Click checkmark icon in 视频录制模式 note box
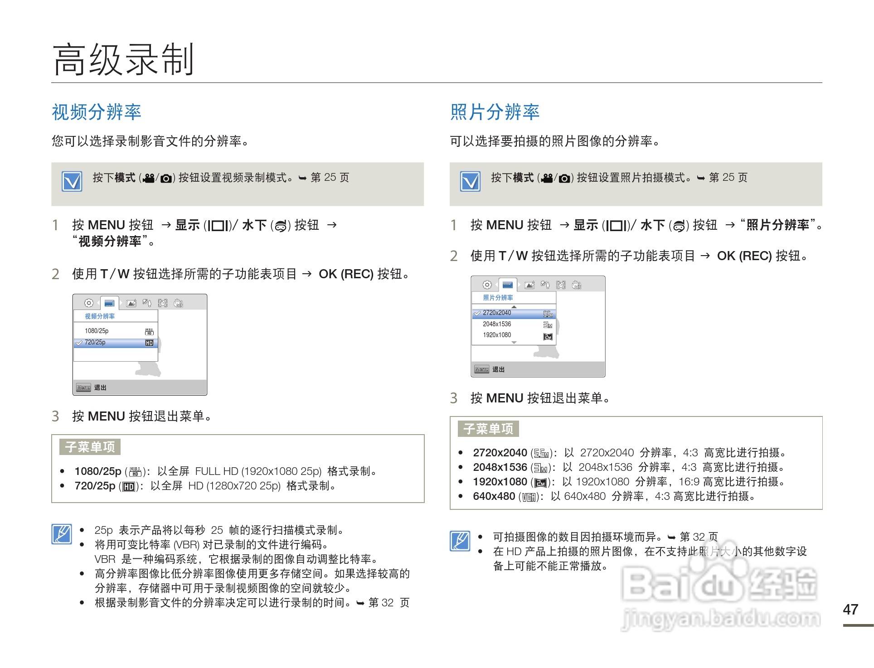This screenshot has height=668, width=874. (x=72, y=181)
